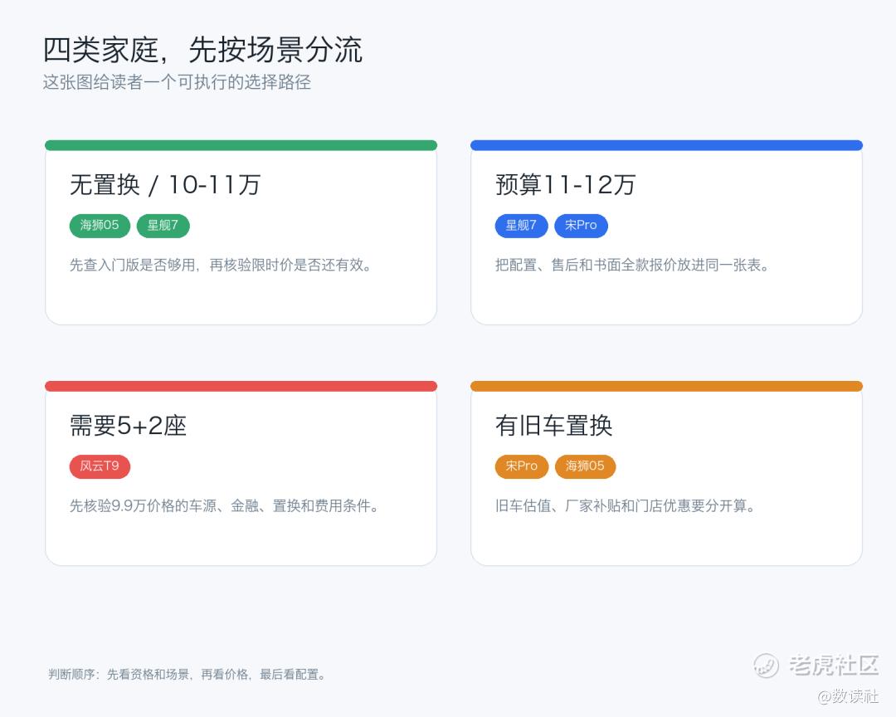This screenshot has width=896, height=717.
Task: Select the blue 星舰7 tag
Action: (521, 225)
